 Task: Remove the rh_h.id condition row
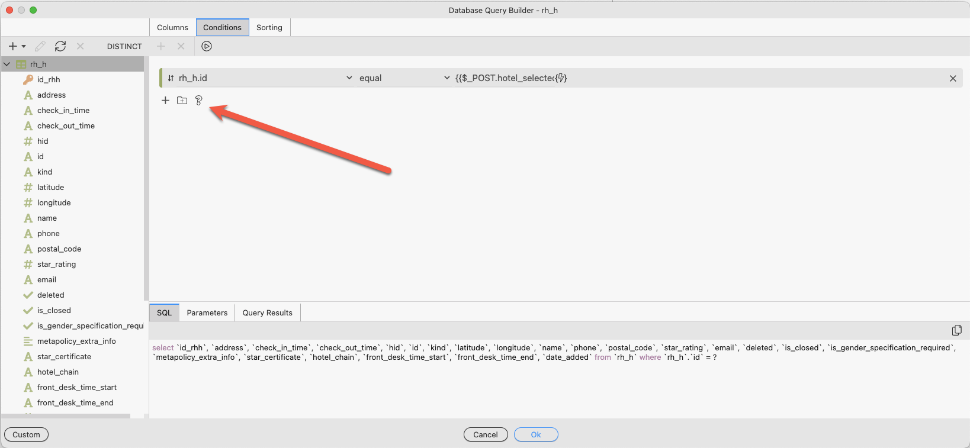point(953,78)
